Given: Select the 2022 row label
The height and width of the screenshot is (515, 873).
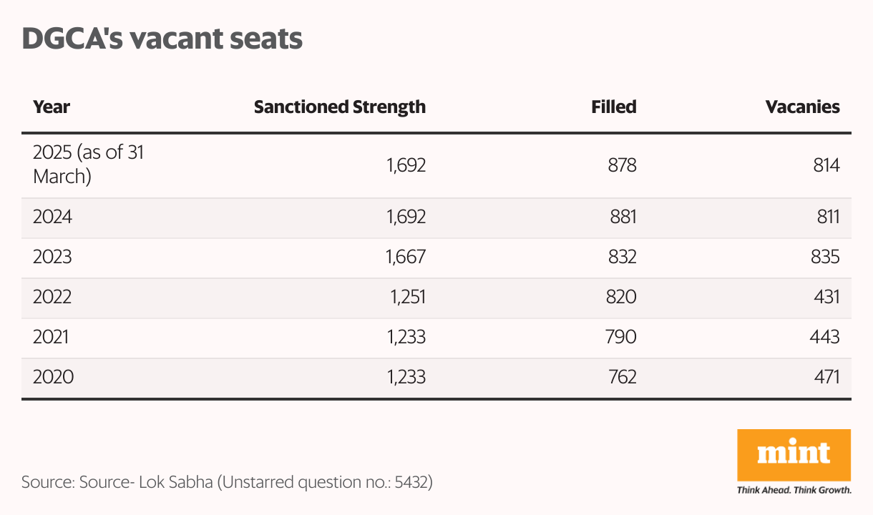Looking at the screenshot, I should pyautogui.click(x=53, y=296).
